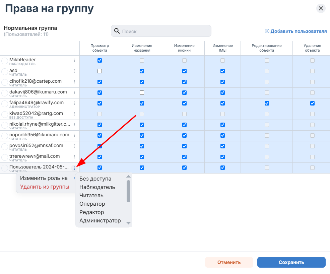
Task: Click the Просмотр объекта column header
Action: click(x=100, y=48)
